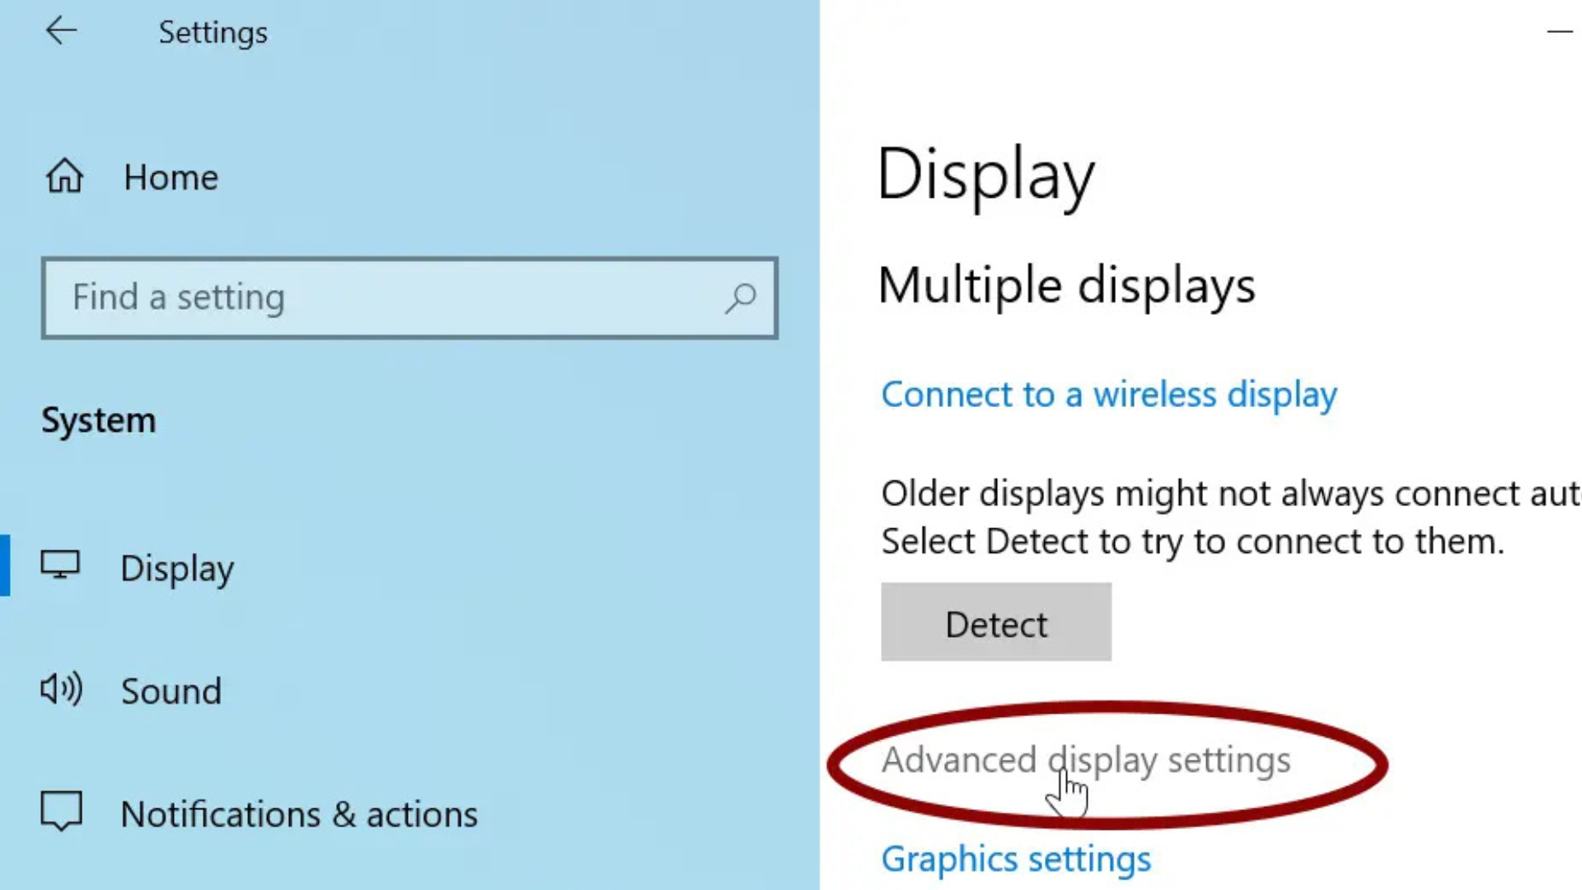Minimize the Settings window
This screenshot has height=890, width=1582.
coord(1559,32)
